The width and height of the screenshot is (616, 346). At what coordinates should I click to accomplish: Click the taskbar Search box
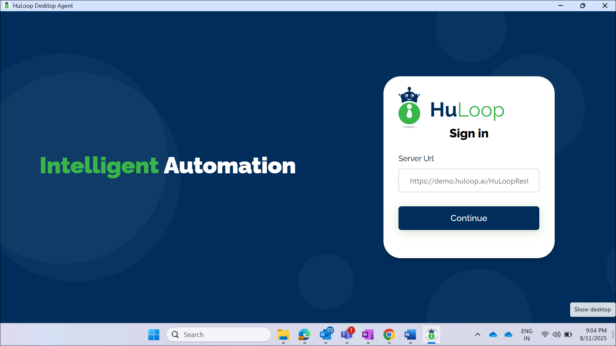(x=219, y=334)
